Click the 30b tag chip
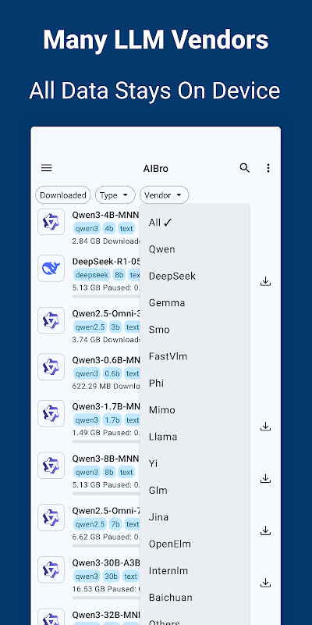 pyautogui.click(x=111, y=577)
